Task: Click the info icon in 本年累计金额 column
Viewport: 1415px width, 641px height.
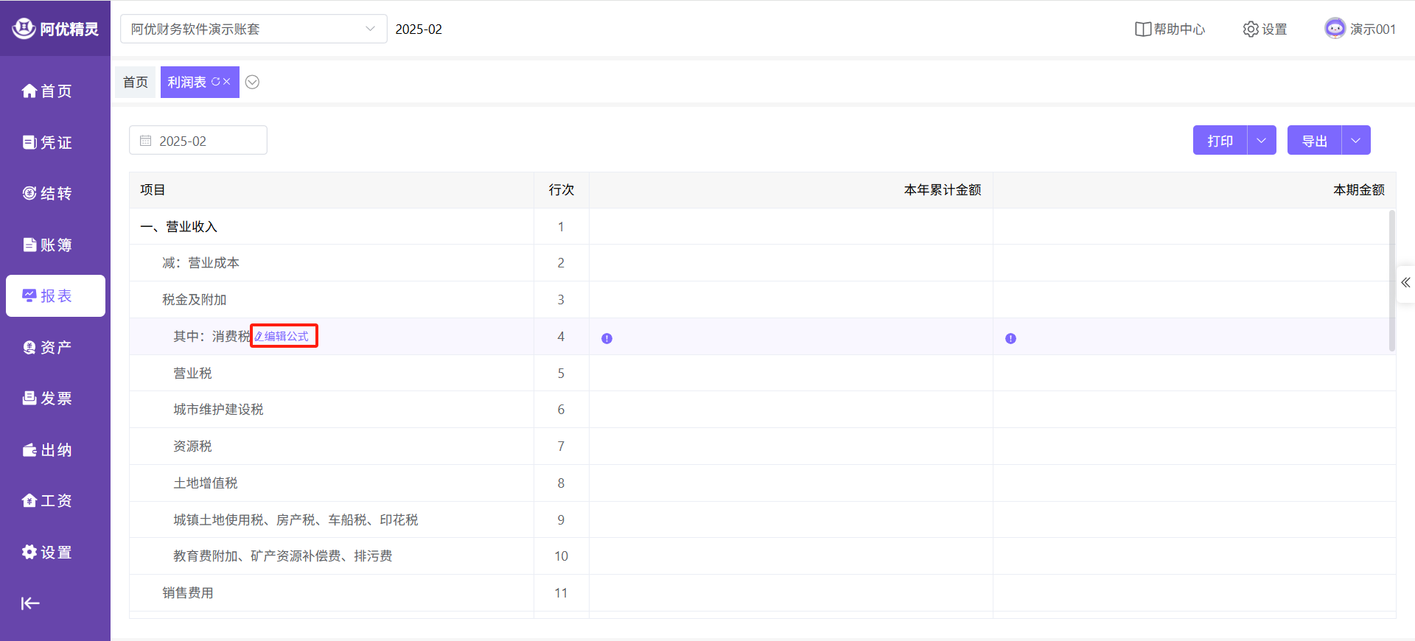Action: 607,338
